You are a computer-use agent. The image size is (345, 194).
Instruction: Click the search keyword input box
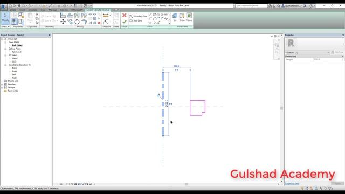click(251, 6)
